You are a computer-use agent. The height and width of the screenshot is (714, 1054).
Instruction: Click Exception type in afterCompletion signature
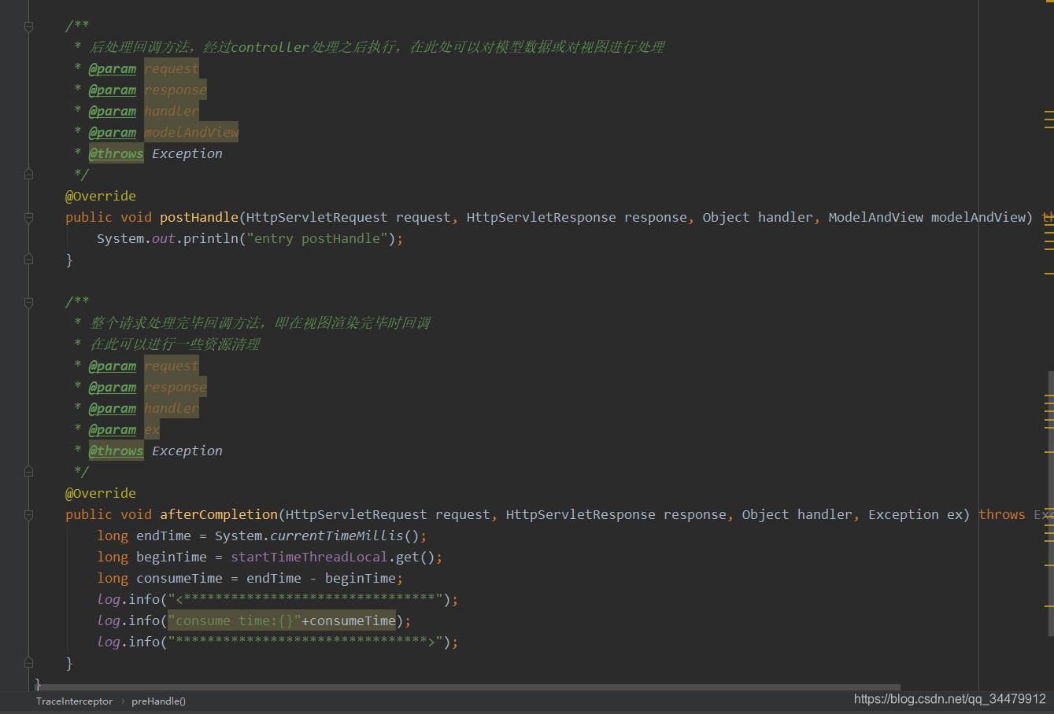click(x=904, y=514)
